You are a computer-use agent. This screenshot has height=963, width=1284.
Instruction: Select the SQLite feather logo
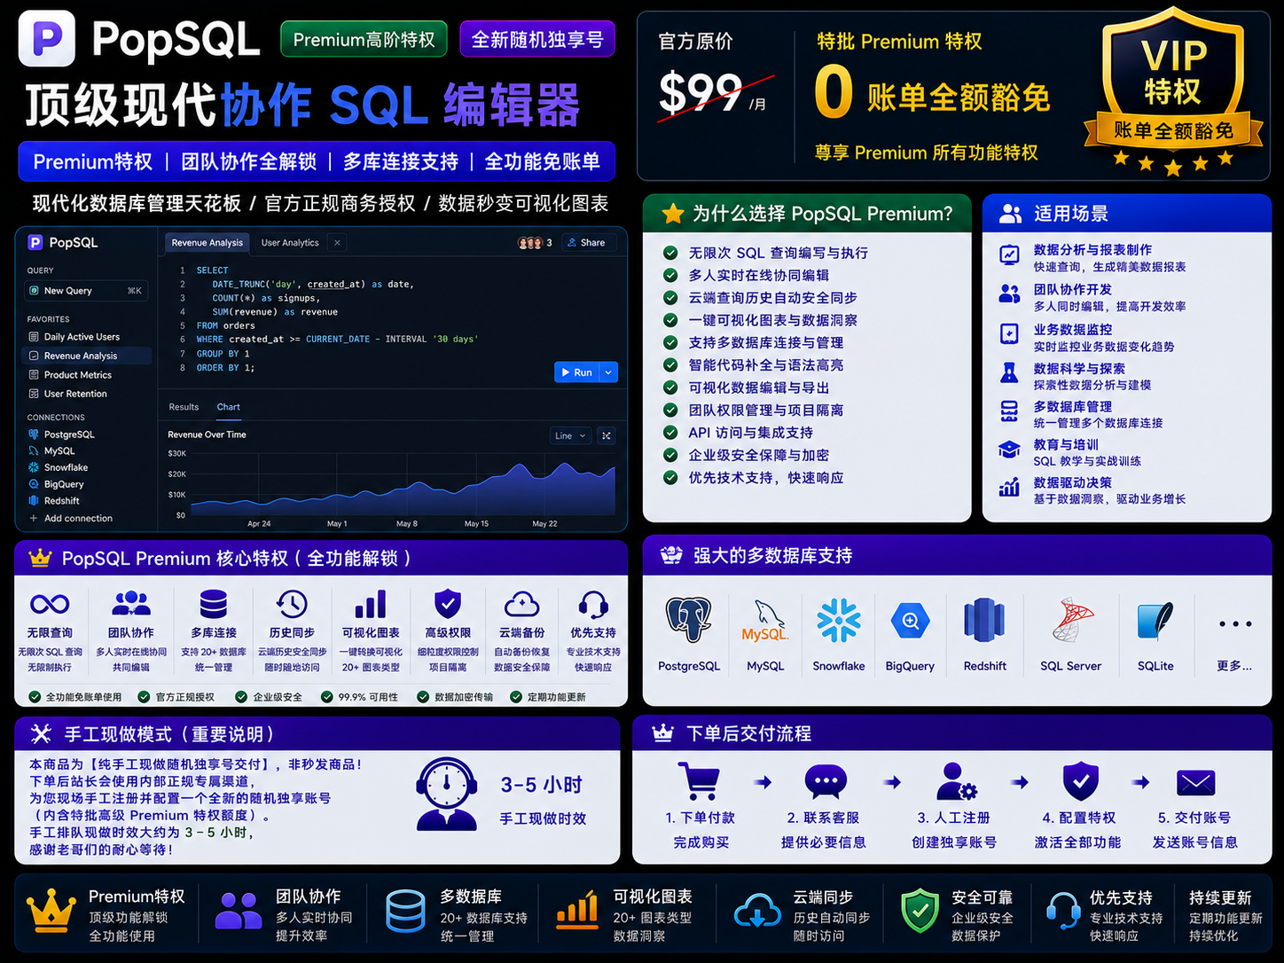pos(1155,621)
